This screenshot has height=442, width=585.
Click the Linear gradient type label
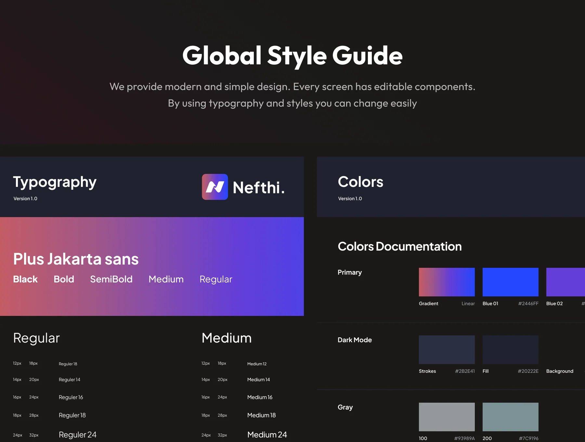click(468, 304)
